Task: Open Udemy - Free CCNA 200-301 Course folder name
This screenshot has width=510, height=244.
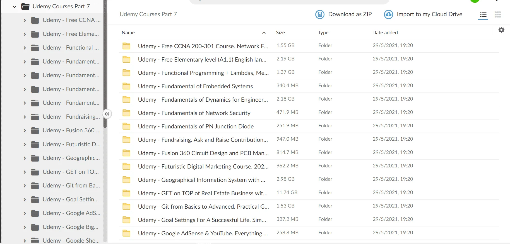Action: [203, 46]
